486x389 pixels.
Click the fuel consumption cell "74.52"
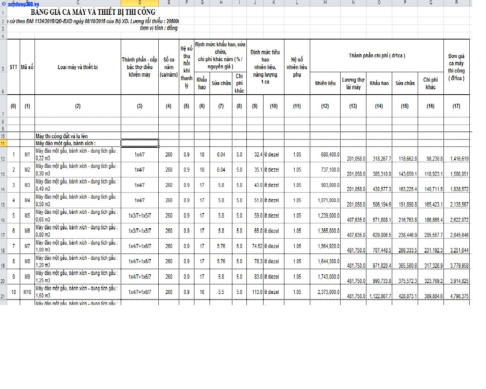point(255,246)
